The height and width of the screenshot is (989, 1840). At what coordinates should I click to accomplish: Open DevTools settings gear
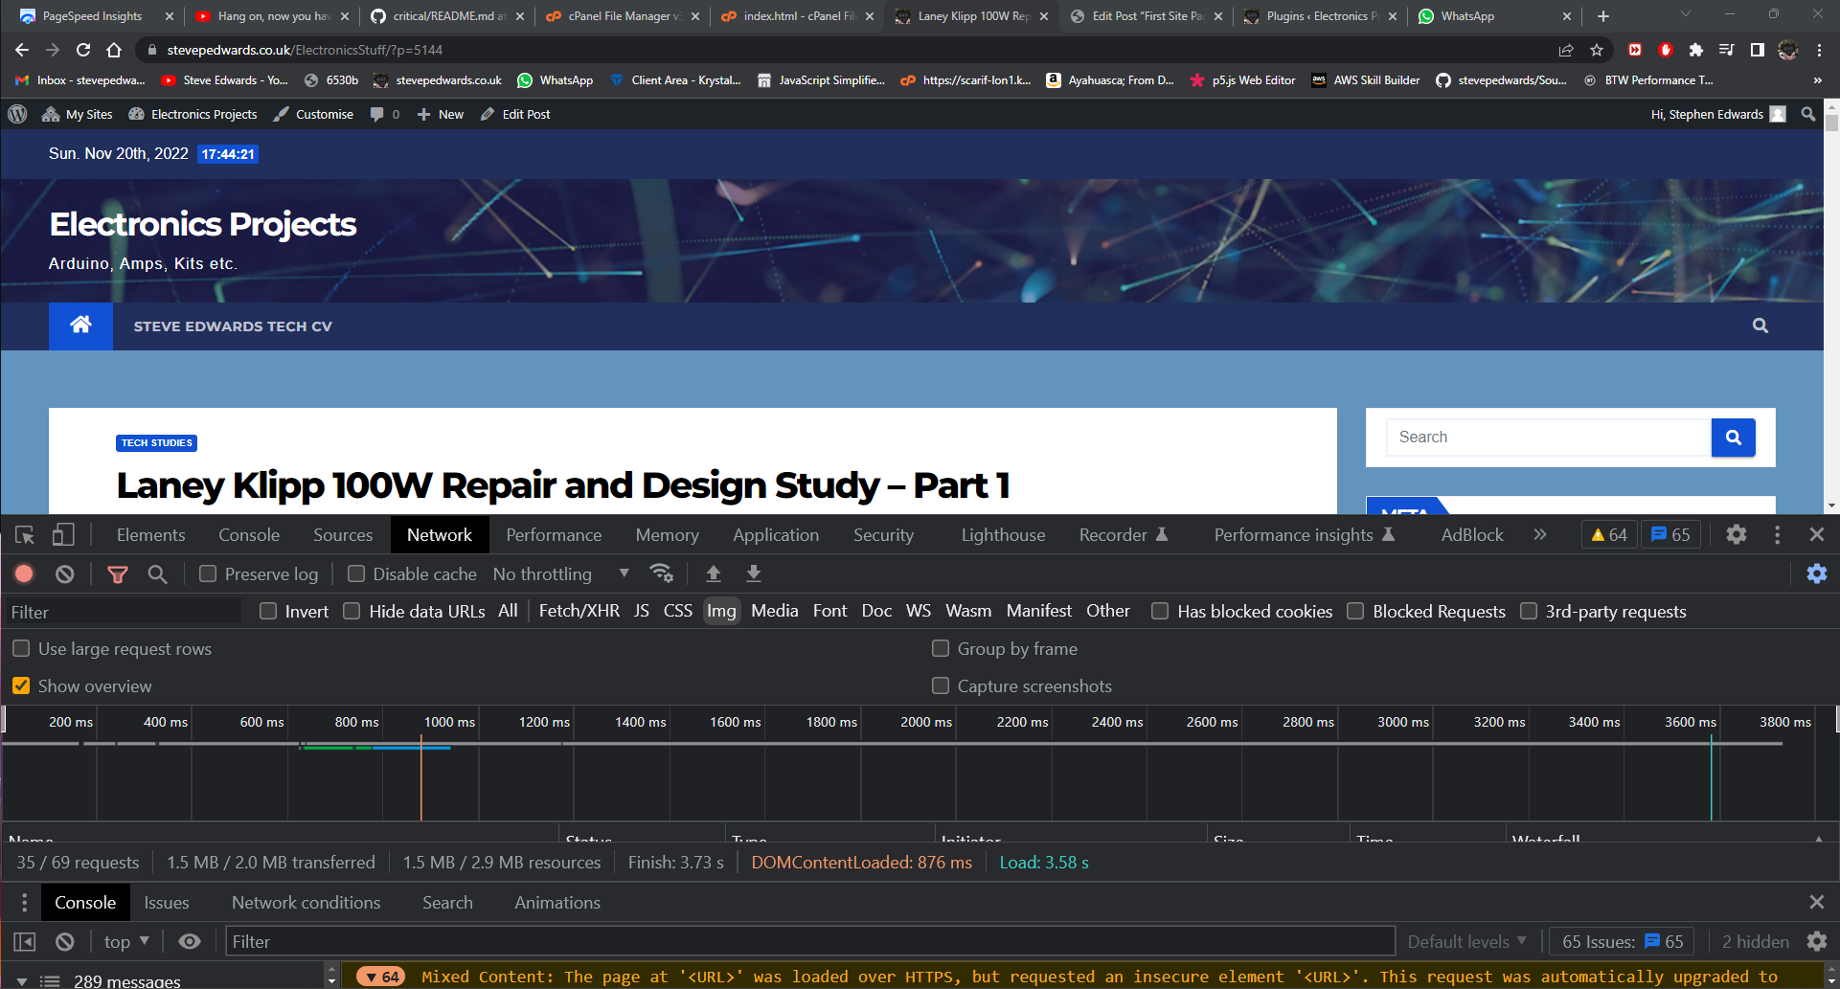point(1736,535)
